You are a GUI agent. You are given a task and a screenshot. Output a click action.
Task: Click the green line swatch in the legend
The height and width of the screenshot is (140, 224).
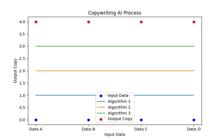point(101,113)
